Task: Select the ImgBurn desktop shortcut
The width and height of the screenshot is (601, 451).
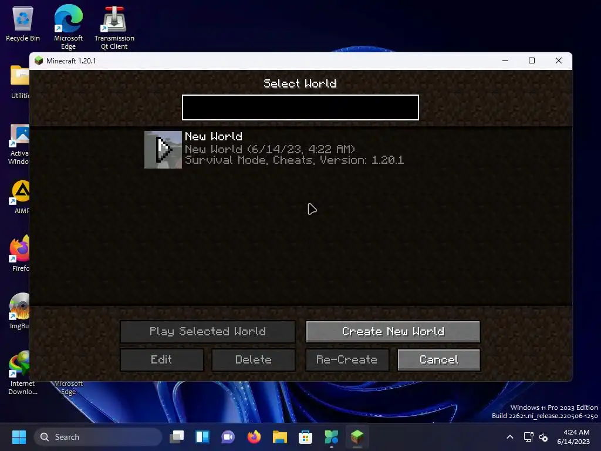Action: pos(19,311)
